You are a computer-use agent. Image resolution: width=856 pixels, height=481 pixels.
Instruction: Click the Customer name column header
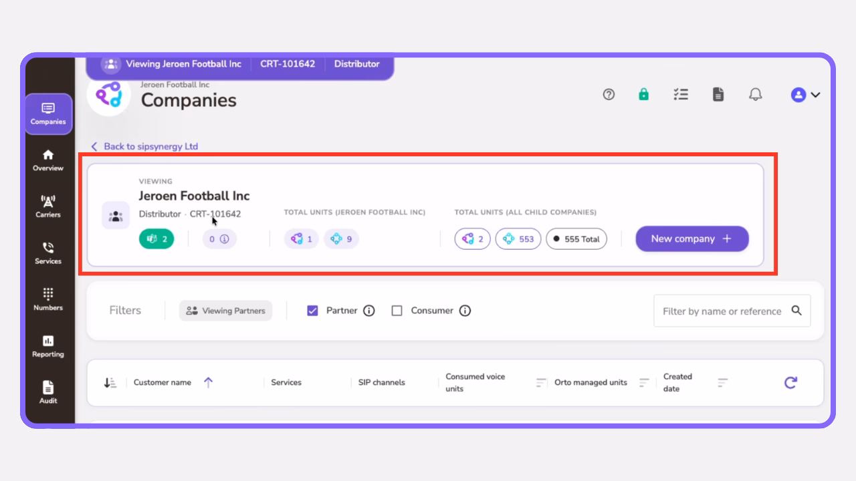click(x=163, y=383)
